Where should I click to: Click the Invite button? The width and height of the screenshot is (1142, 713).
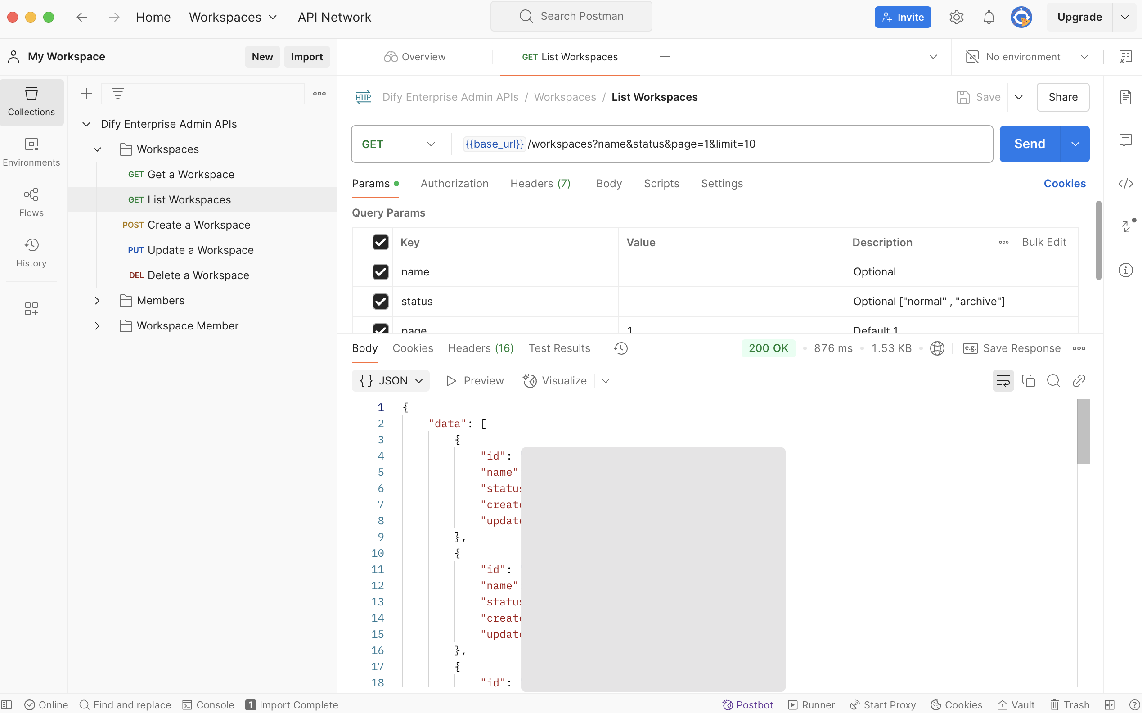903,17
